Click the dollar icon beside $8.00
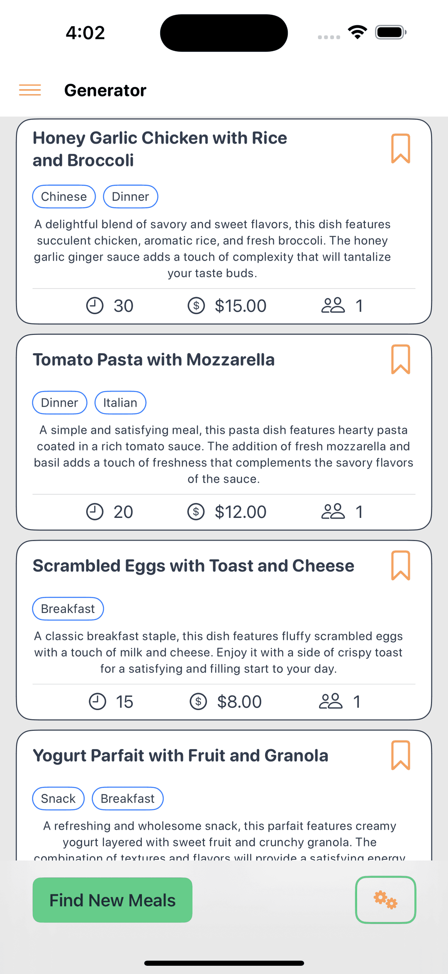This screenshot has width=448, height=974. (x=198, y=702)
